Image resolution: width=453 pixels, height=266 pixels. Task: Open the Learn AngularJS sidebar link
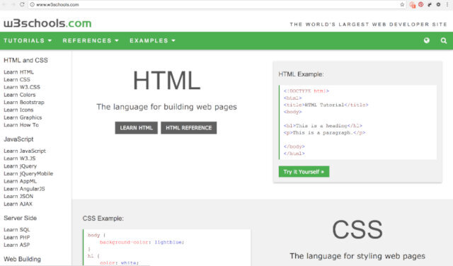click(24, 189)
